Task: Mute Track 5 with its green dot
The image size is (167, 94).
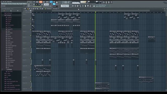Action: [31, 41]
